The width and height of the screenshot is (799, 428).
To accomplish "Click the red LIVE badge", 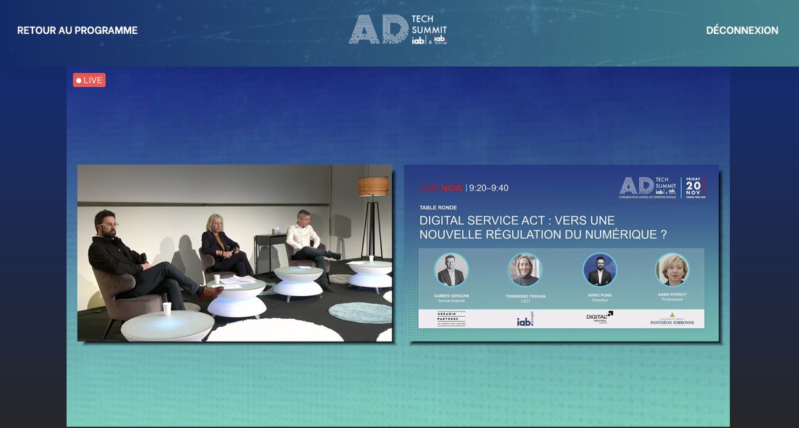I will tap(89, 81).
